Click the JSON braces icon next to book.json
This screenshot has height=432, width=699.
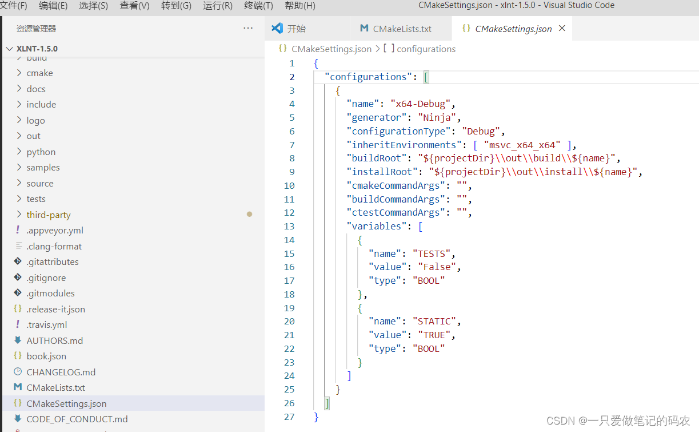coord(18,356)
